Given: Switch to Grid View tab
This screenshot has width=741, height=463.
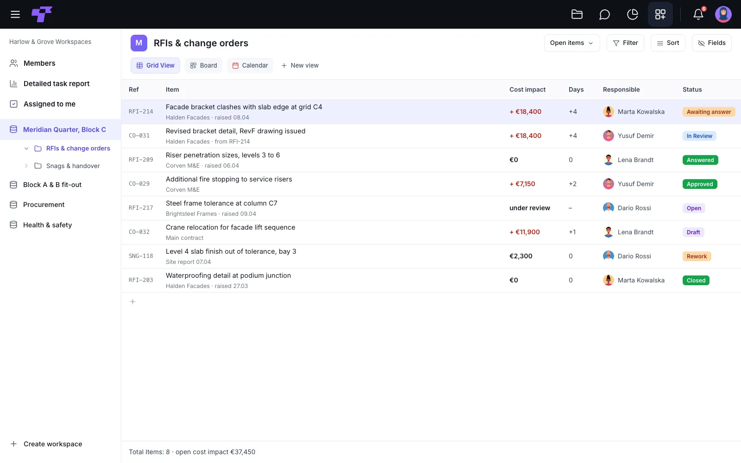Looking at the screenshot, I should [156, 66].
